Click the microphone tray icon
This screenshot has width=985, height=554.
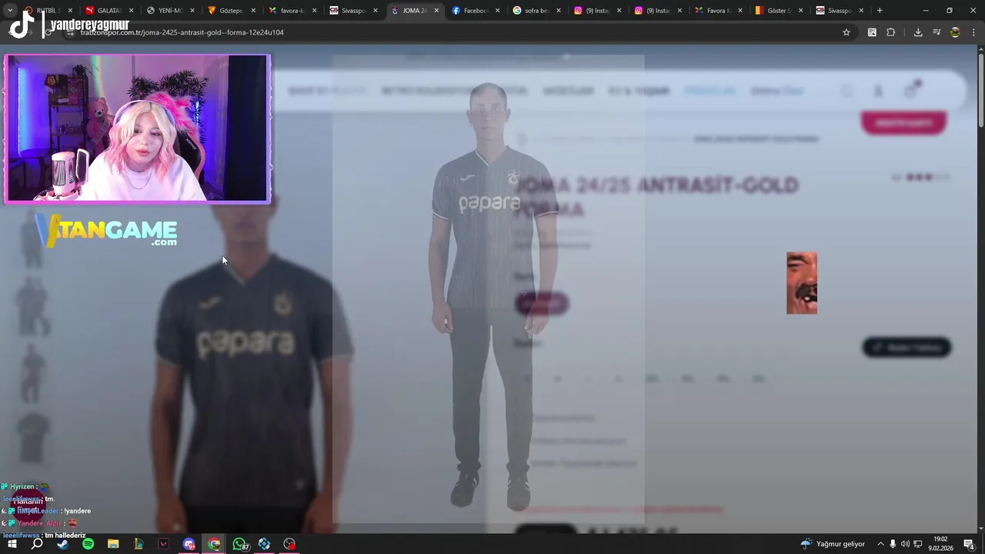893,544
